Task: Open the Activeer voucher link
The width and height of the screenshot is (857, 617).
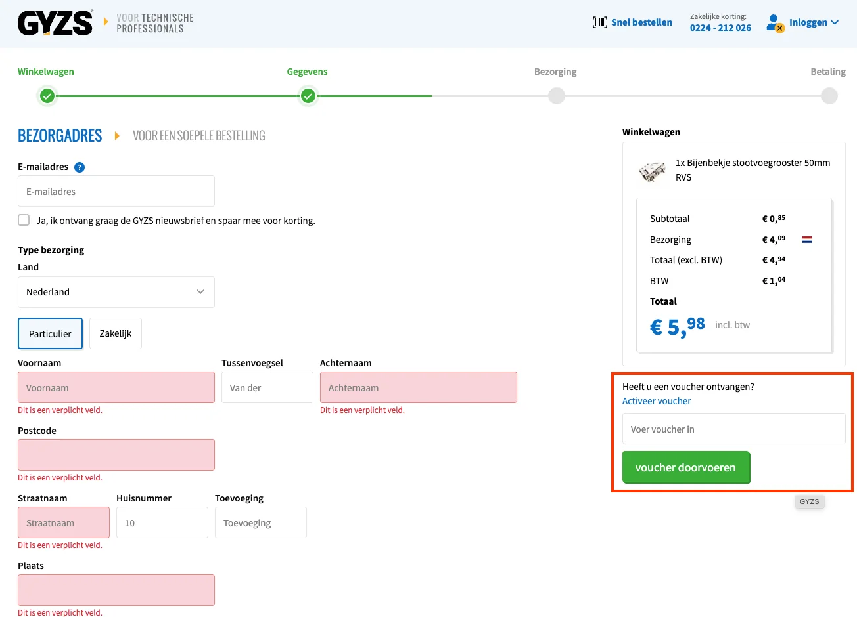Action: pos(657,401)
